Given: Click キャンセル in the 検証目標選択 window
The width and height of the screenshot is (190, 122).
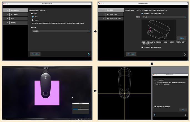Looking at the screenshot, I should click(x=36, y=54).
